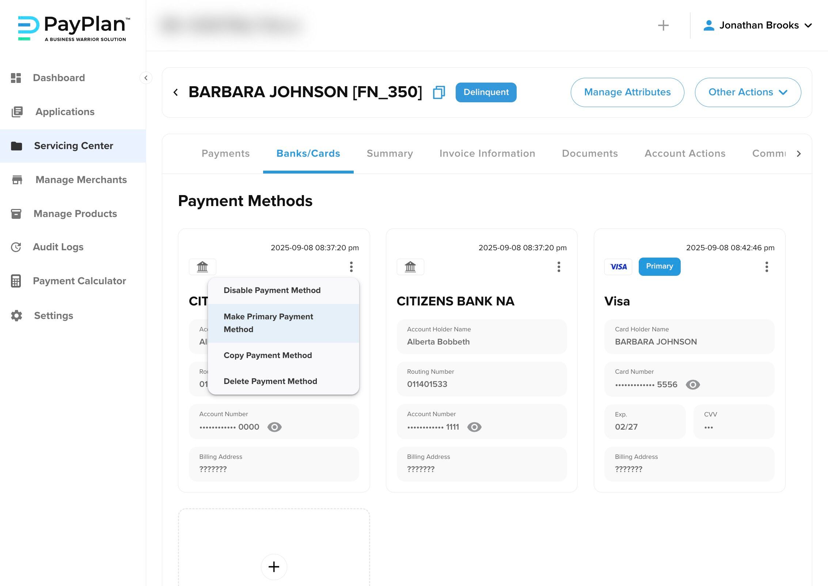Open Settings gear icon
Screen dimensions: 828x586
tap(16, 316)
